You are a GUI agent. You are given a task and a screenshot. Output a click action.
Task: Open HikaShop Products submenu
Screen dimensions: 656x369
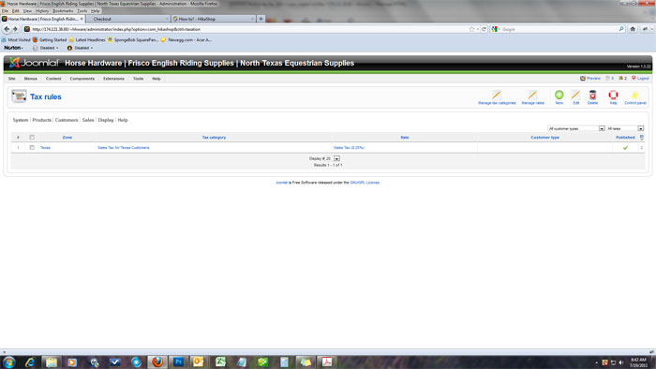[42, 120]
